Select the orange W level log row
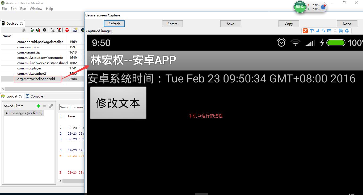This screenshot has height=195, width=363. [71, 156]
